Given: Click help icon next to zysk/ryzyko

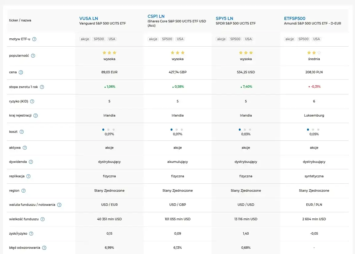Looking at the screenshot, I should pyautogui.click(x=31, y=234).
